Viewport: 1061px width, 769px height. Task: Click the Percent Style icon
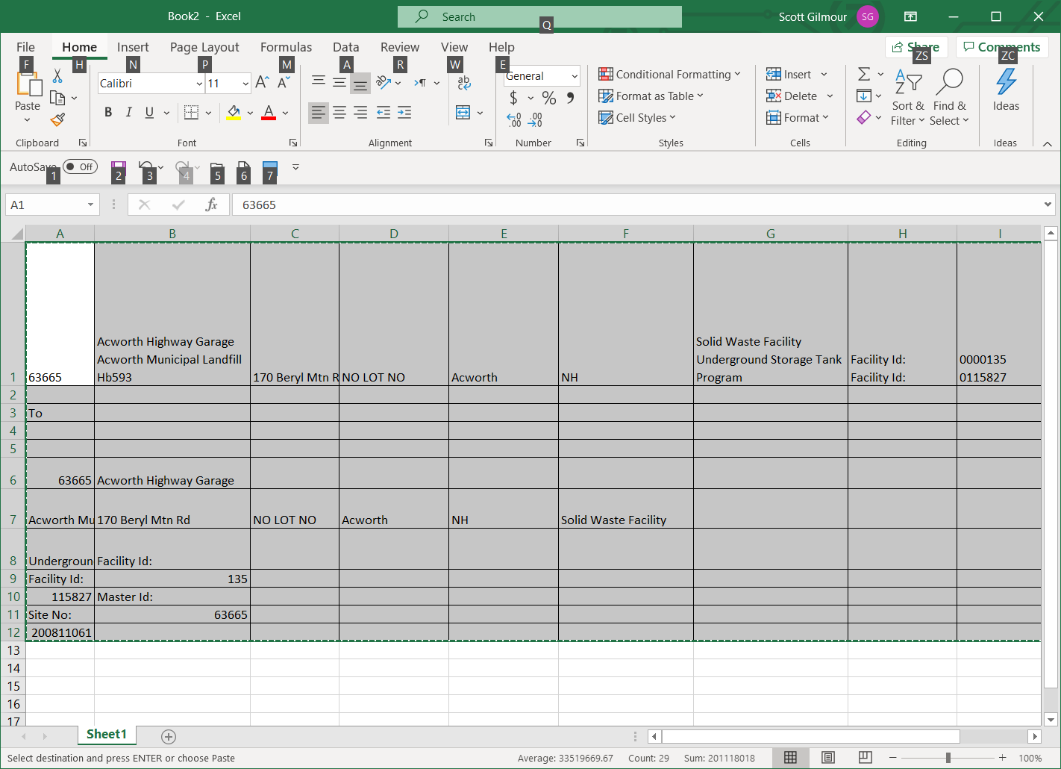(549, 98)
